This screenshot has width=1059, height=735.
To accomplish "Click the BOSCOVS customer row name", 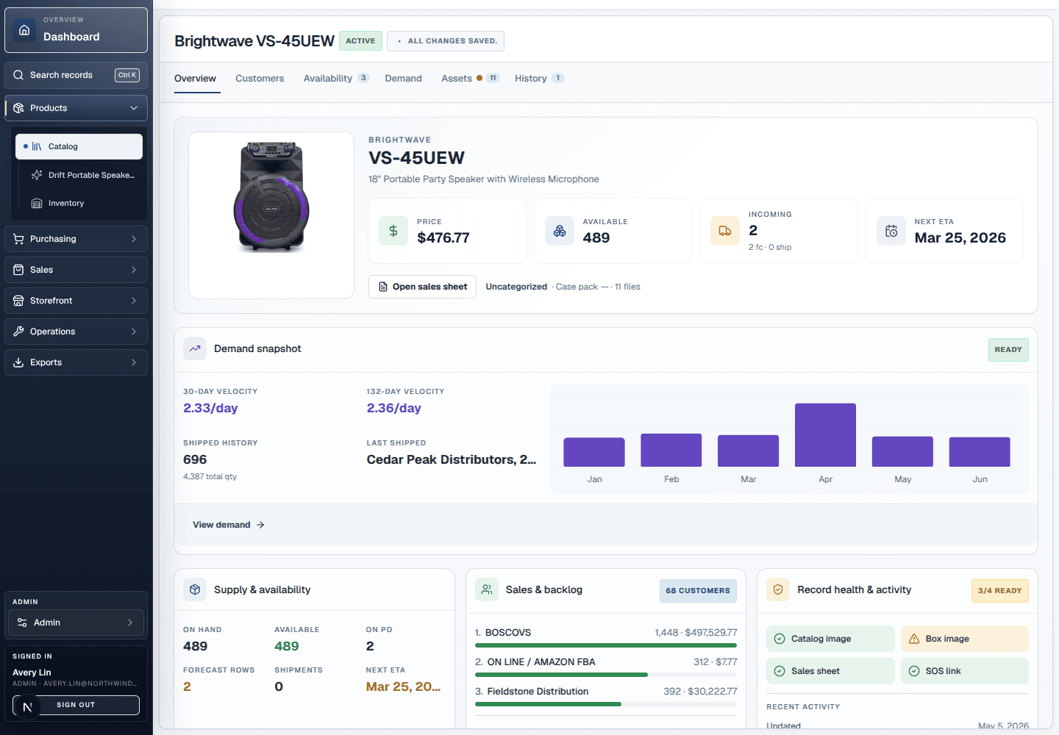I will (508, 632).
